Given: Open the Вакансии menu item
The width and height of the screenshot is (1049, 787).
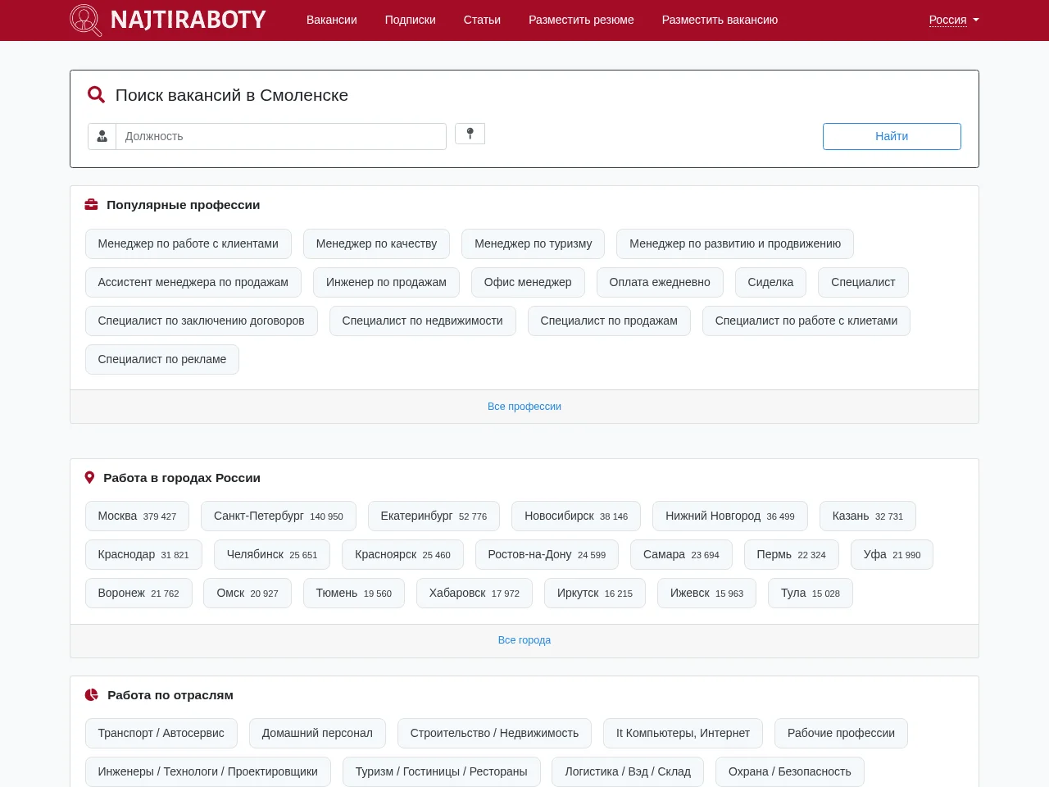Looking at the screenshot, I should tap(332, 20).
